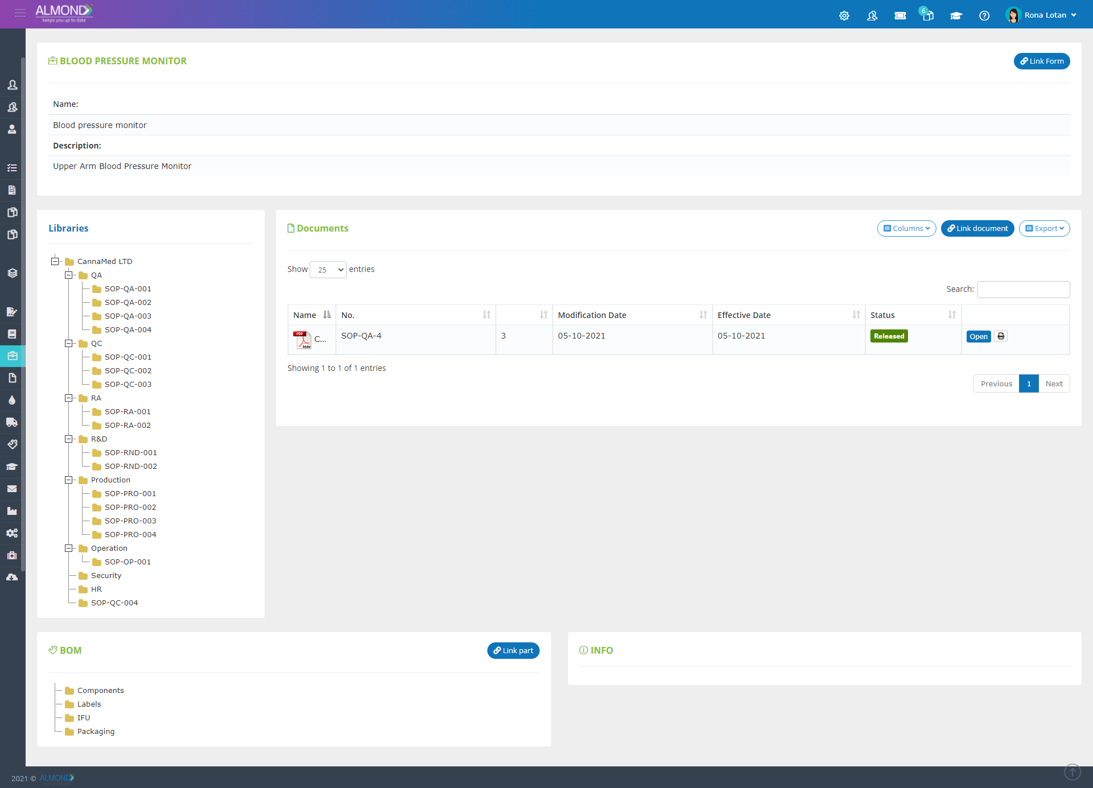This screenshot has height=788, width=1093.
Task: Open the Rona Lotan user menu
Action: (x=1041, y=15)
